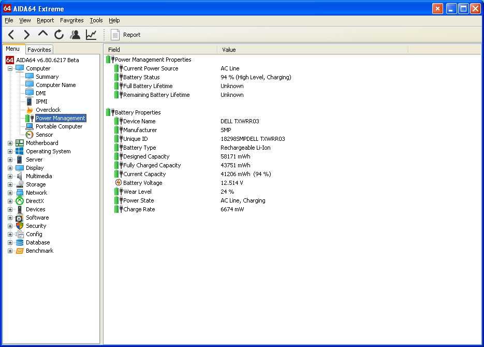Viewport: 484px width, 347px height.
Task: Open the View menu
Action: tap(25, 20)
